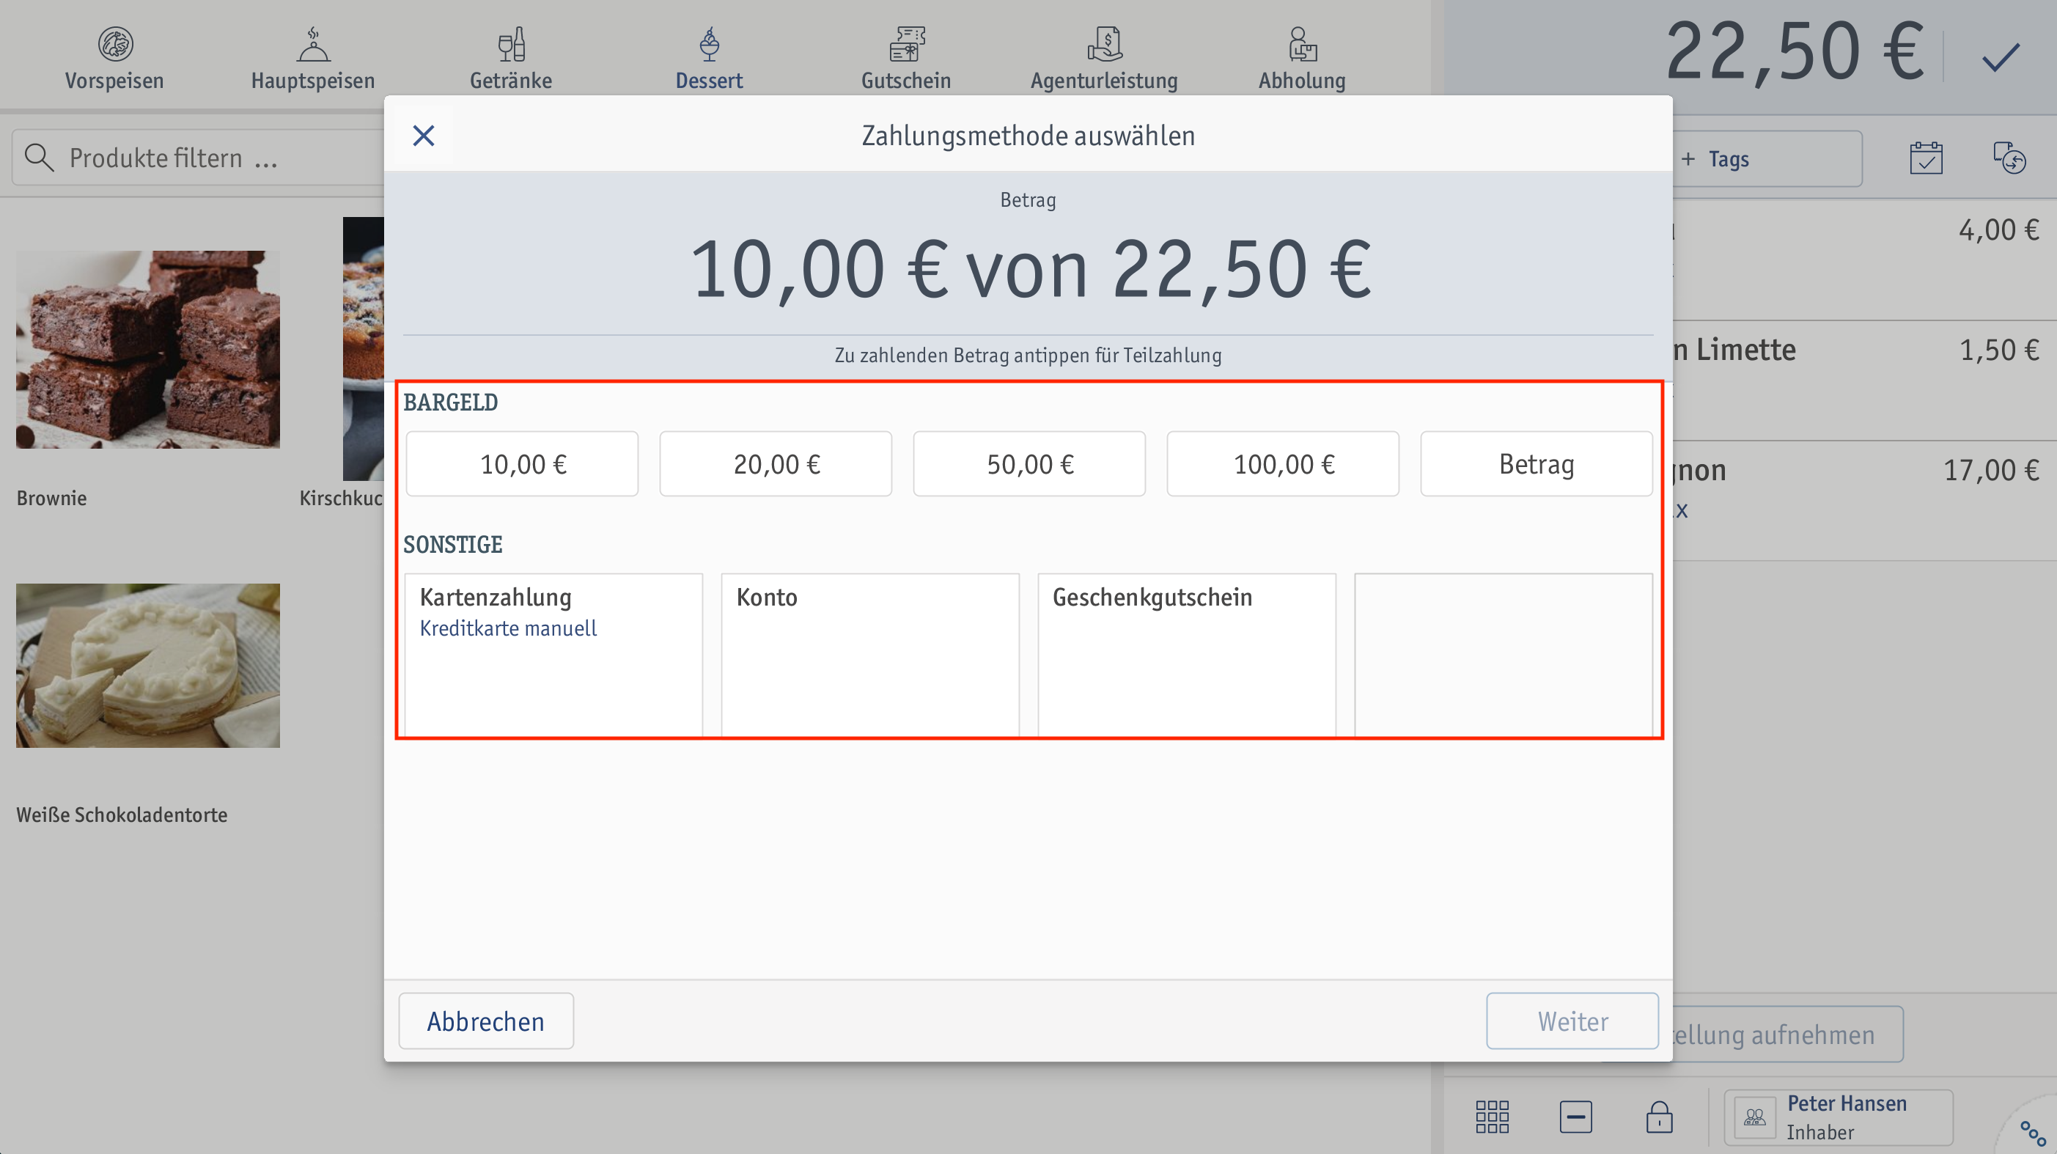Choose 100,00 € cash payment
Screen dimensions: 2057x1154
[1283, 464]
